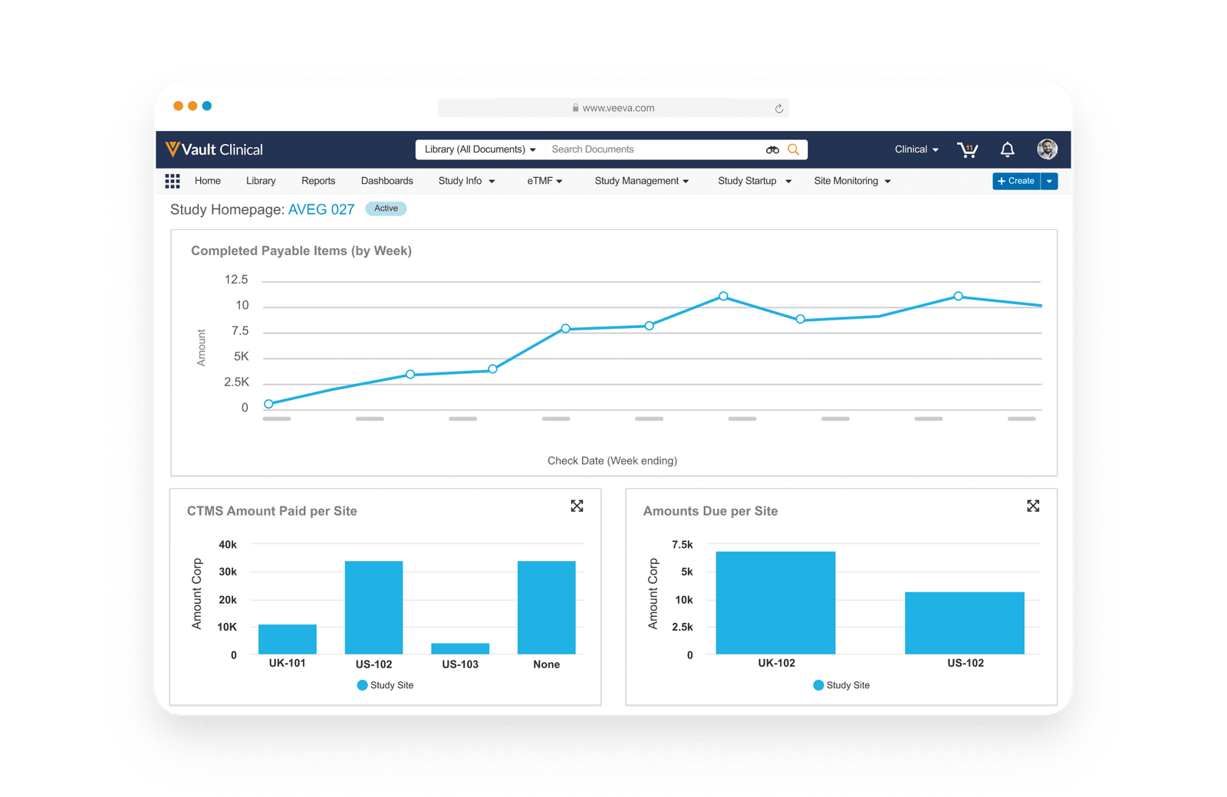Click the browser reload icon
Viewport: 1227px width, 797px height.
[x=778, y=109]
